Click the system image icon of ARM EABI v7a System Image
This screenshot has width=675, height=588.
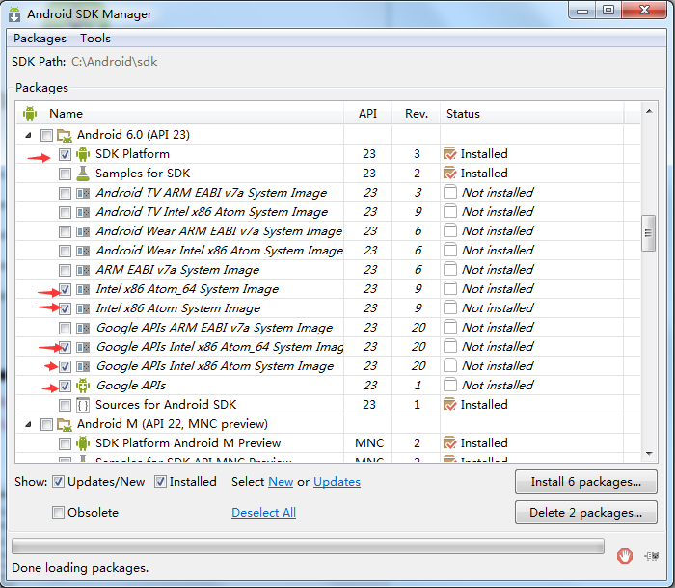pos(83,270)
